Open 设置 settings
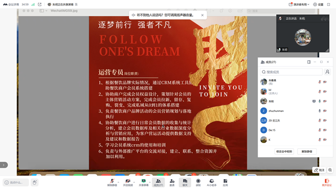Image resolution: width=336 pixels, height=189 pixels. click(318, 4)
